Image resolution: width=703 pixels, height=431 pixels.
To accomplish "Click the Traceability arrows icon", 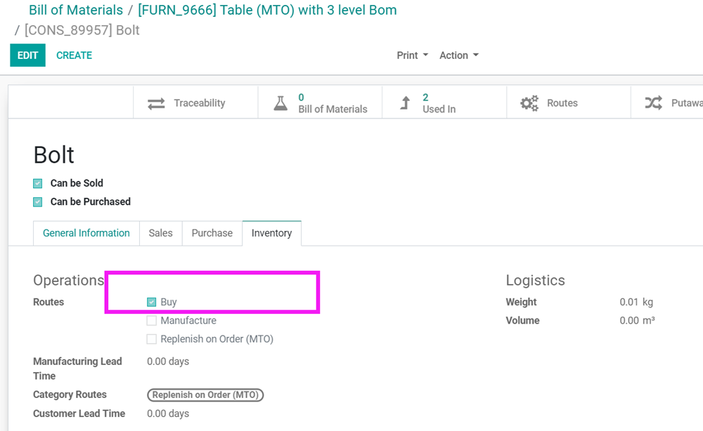I will (156, 103).
